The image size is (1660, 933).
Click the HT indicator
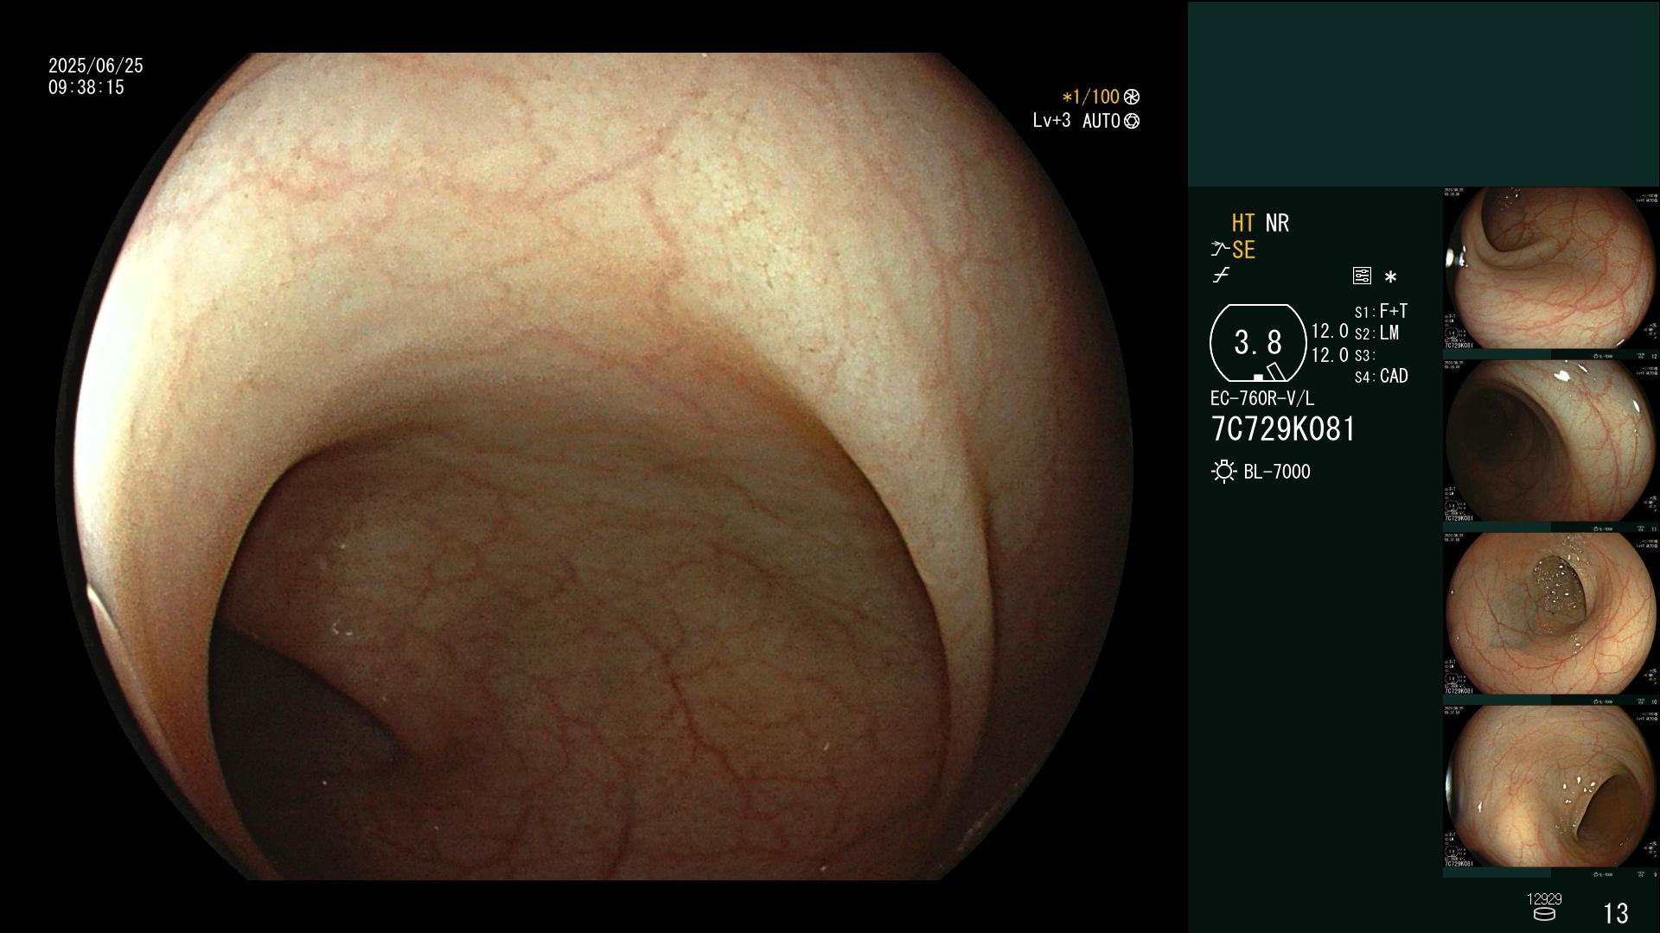pyautogui.click(x=1242, y=223)
